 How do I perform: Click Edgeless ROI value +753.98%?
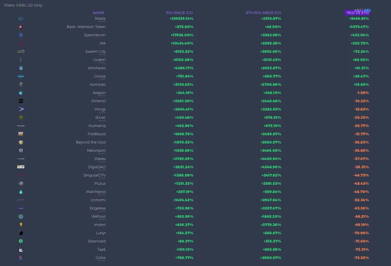click(184, 208)
